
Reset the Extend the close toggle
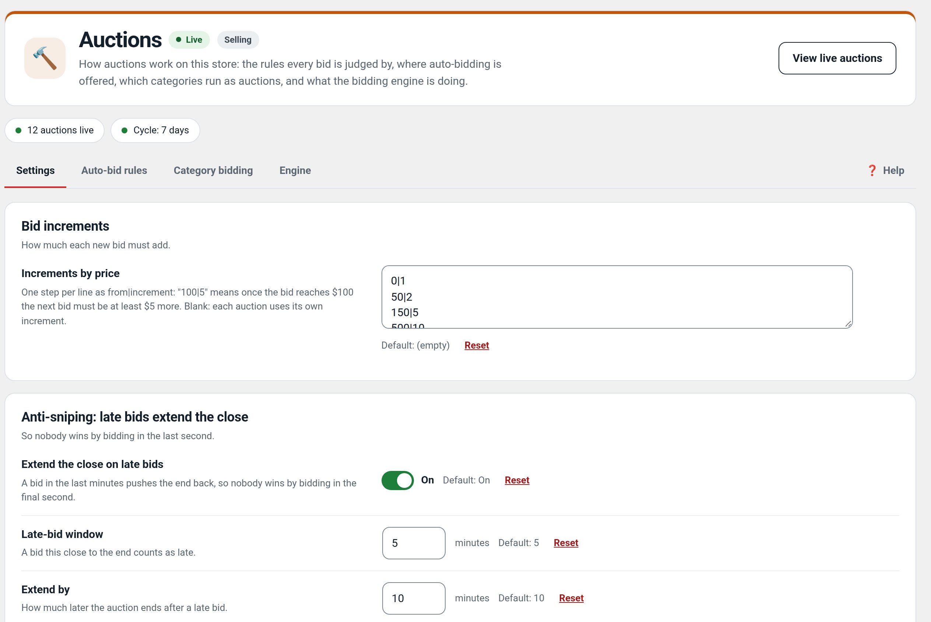coord(517,481)
